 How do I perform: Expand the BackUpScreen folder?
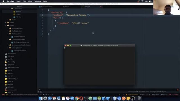(17, 31)
